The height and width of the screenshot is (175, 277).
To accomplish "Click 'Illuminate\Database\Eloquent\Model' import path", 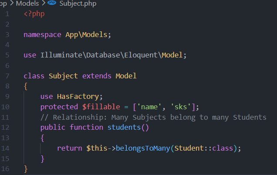I will (111, 55).
